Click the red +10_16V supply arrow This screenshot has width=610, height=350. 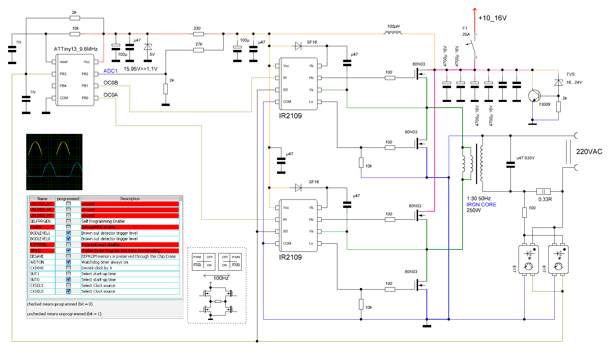tap(475, 20)
